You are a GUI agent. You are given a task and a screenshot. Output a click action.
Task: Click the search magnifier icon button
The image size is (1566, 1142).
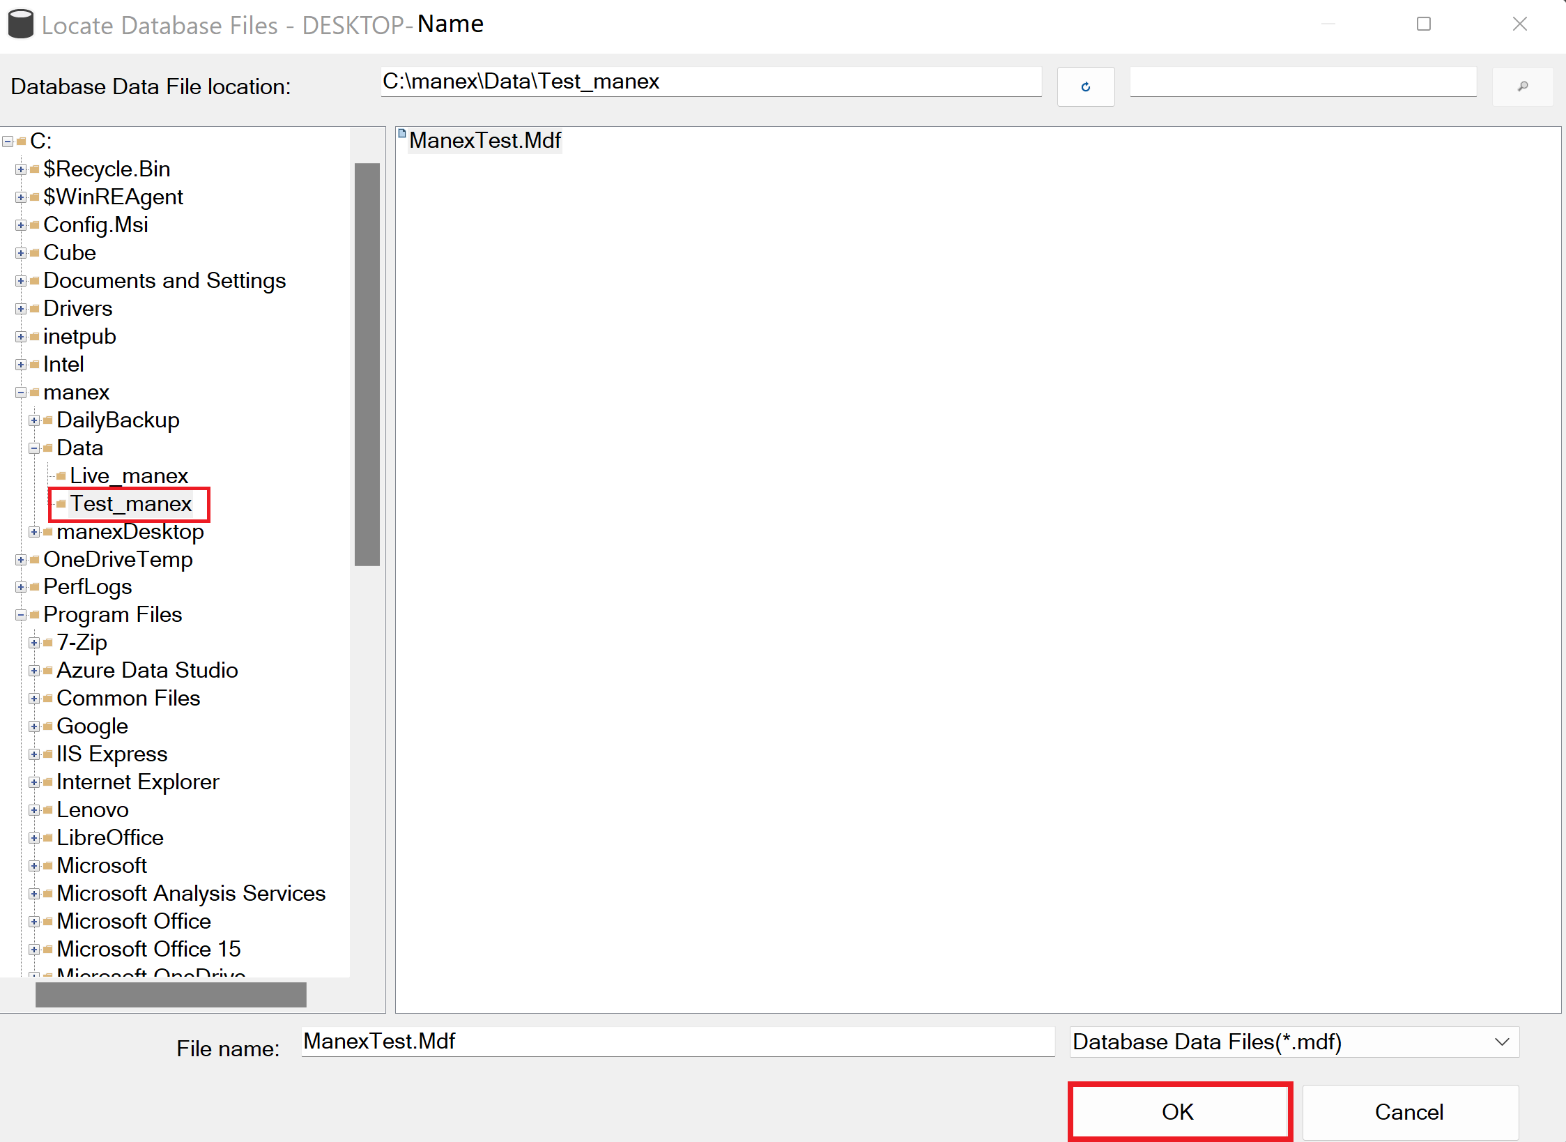[x=1522, y=87]
